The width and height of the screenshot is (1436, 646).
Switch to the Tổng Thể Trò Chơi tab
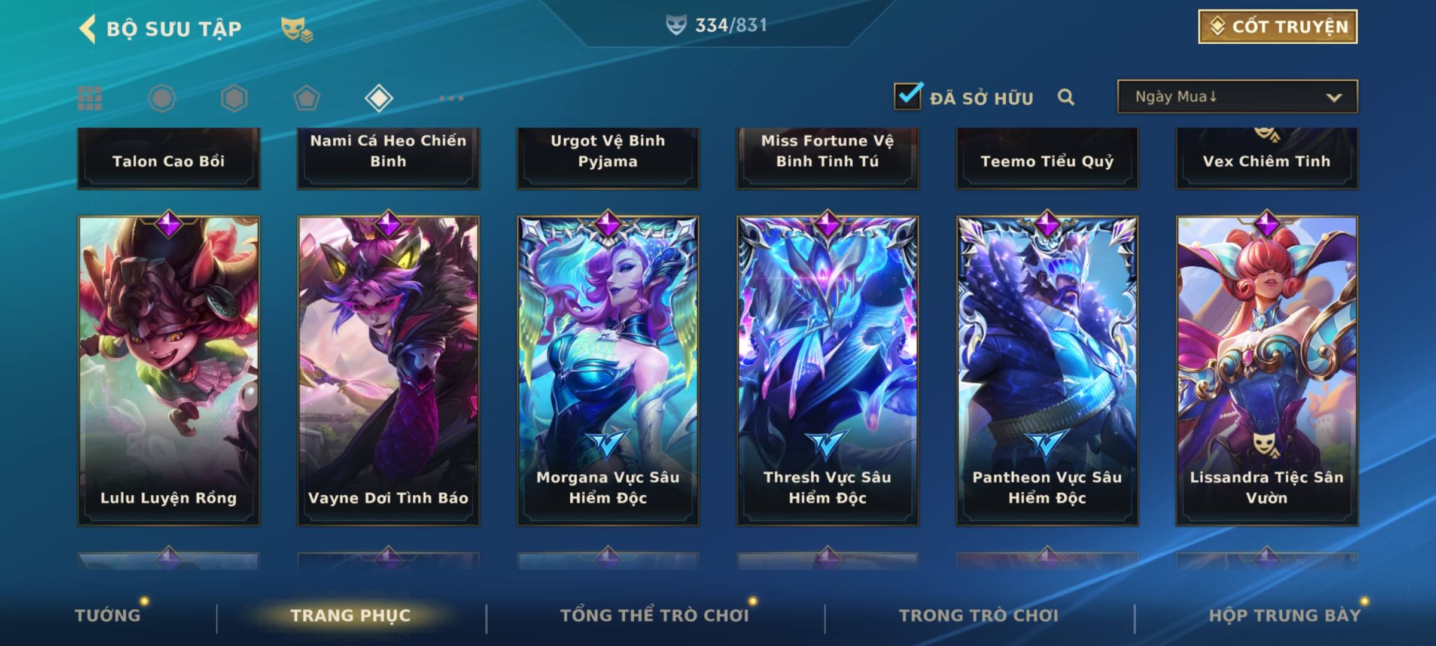tap(655, 615)
